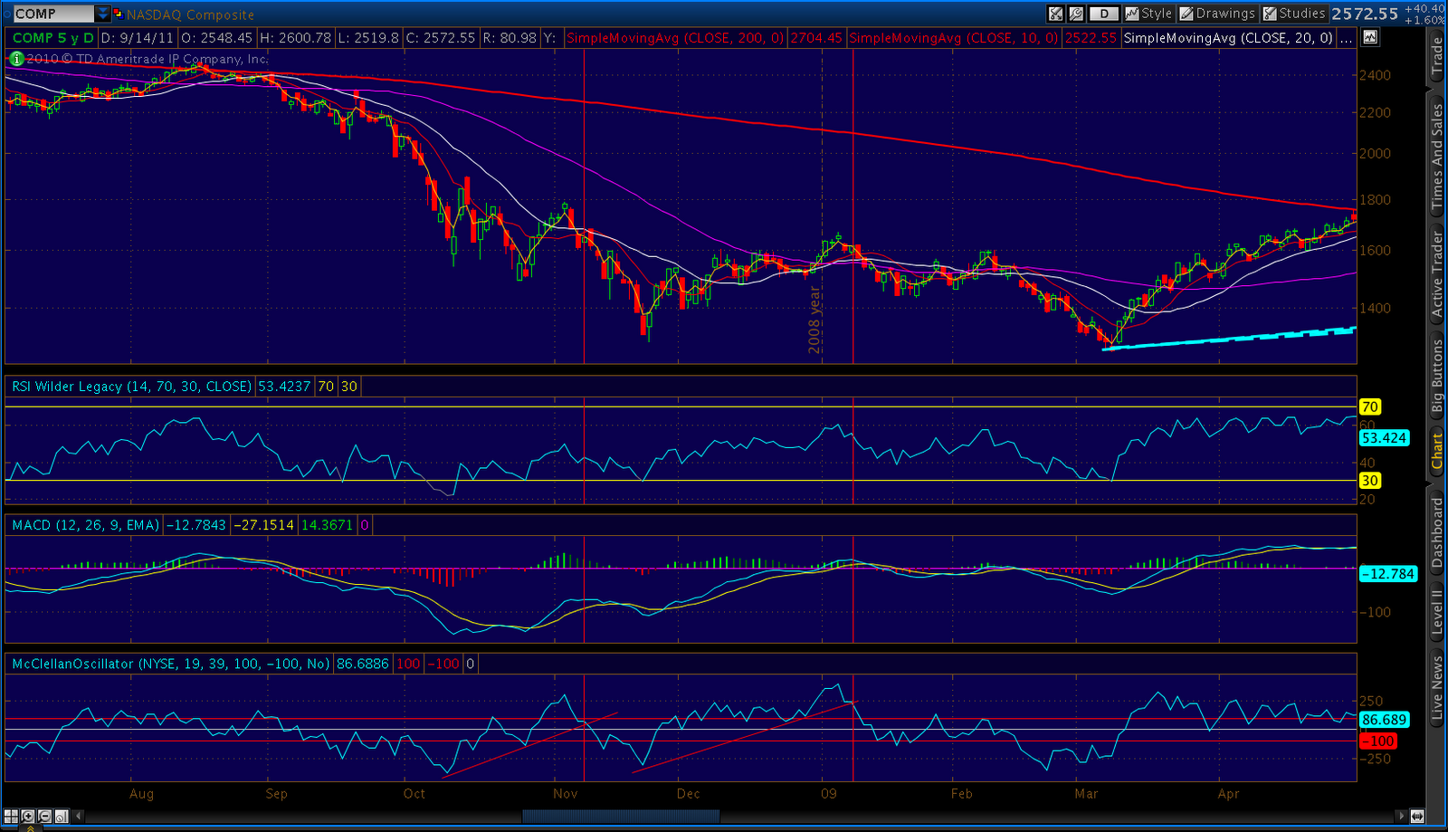Click the 2522.55 10-day average value
The image size is (1448, 832).
pos(1091,38)
